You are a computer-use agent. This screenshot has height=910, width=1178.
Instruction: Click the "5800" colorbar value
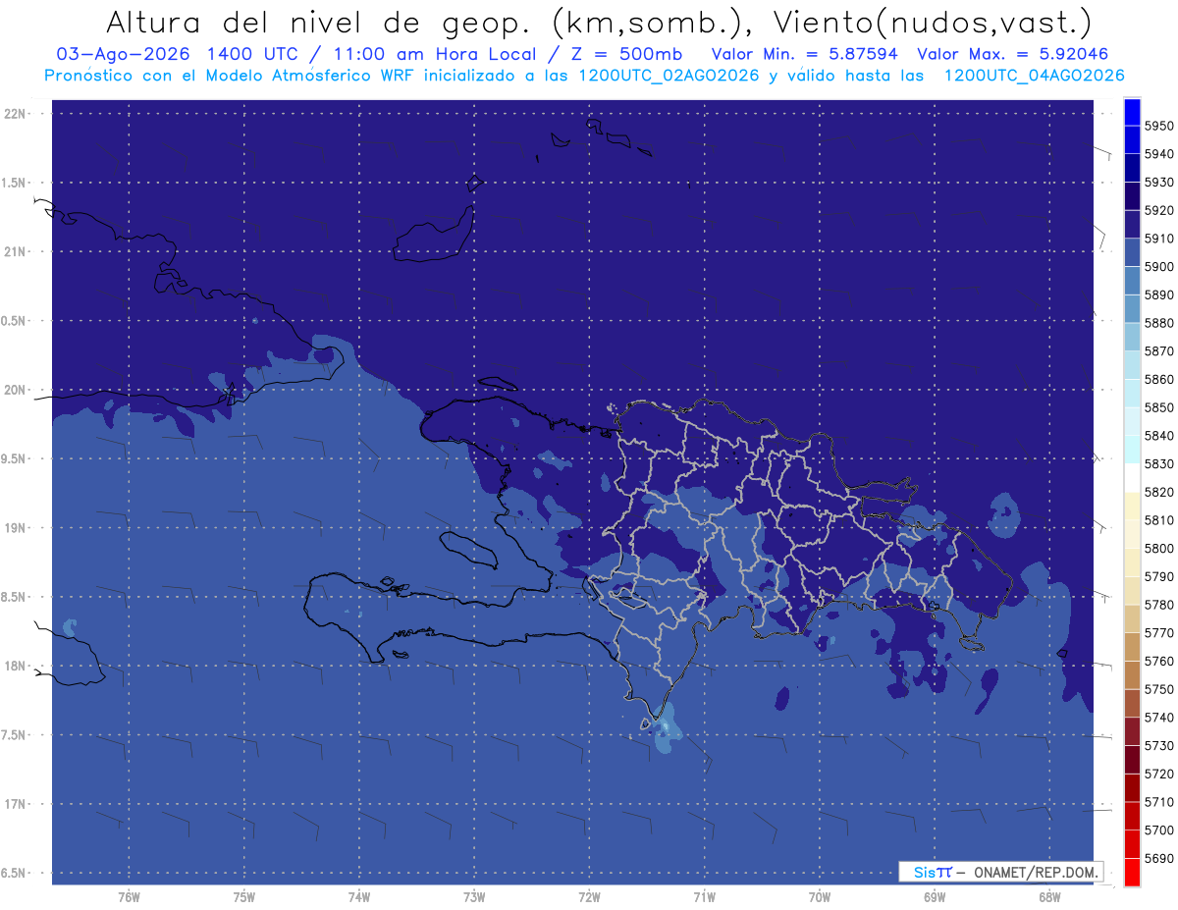point(1159,549)
